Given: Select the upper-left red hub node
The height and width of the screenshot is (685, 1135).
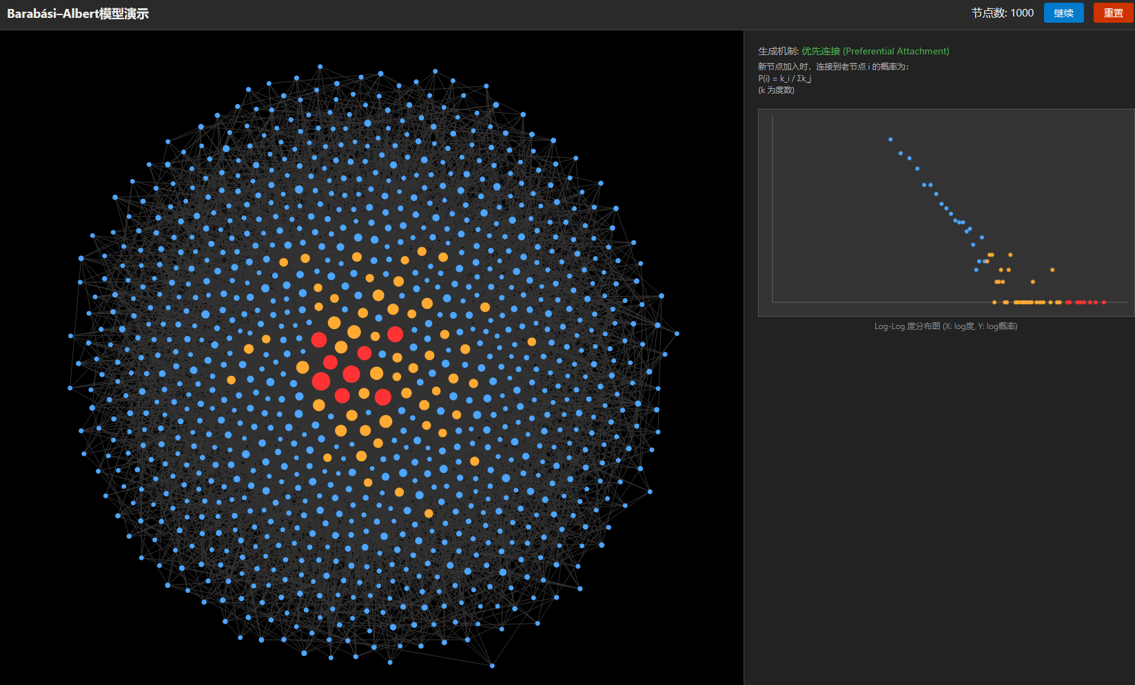Looking at the screenshot, I should coord(318,339).
